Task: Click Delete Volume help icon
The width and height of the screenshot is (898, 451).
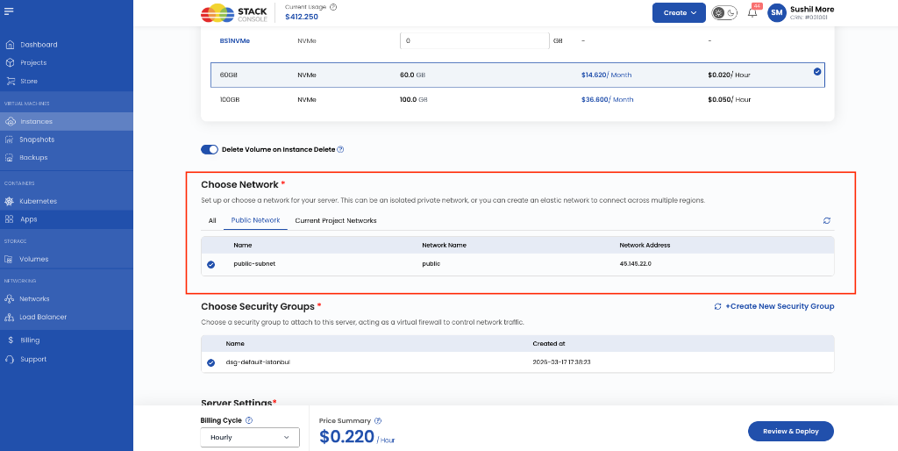Action: click(x=340, y=149)
